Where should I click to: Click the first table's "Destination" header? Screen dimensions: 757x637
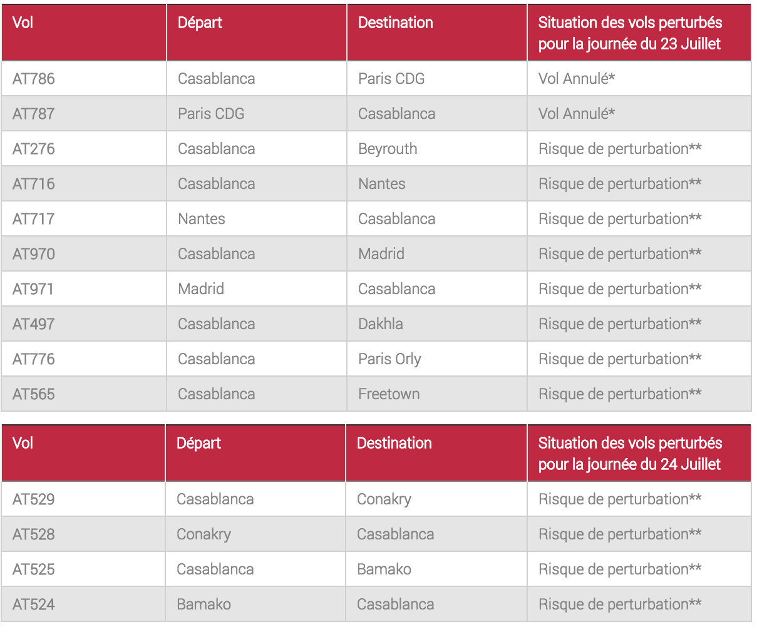tap(395, 23)
